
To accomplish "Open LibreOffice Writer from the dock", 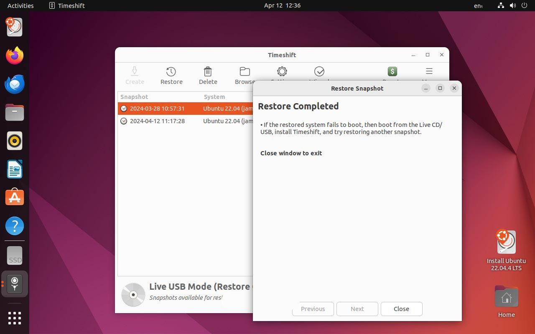I will pos(15,169).
